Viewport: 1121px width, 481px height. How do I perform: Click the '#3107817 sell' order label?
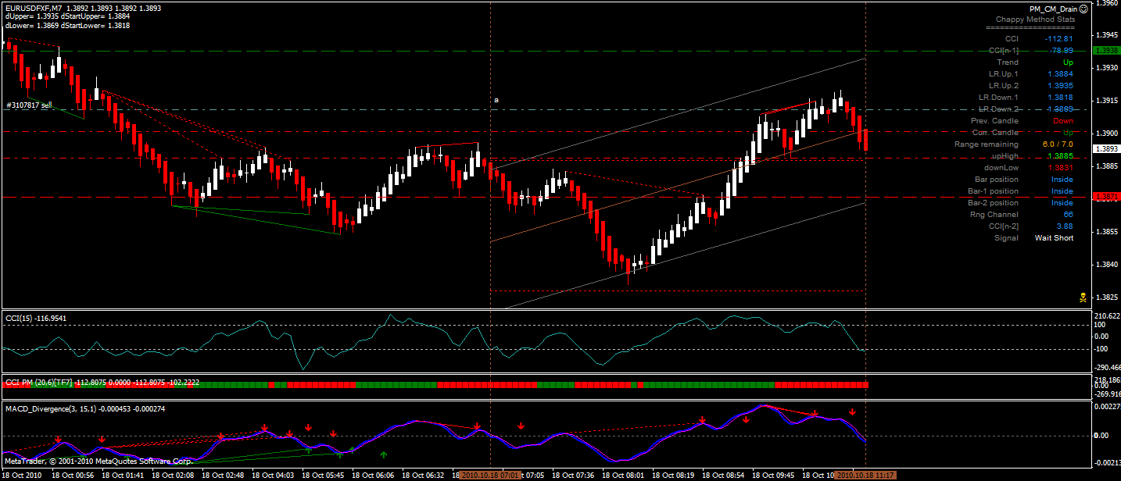tap(29, 105)
